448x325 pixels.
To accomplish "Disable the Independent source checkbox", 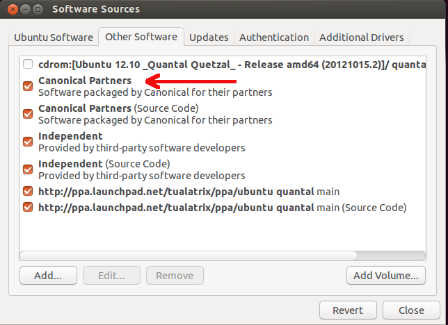I will click(28, 142).
